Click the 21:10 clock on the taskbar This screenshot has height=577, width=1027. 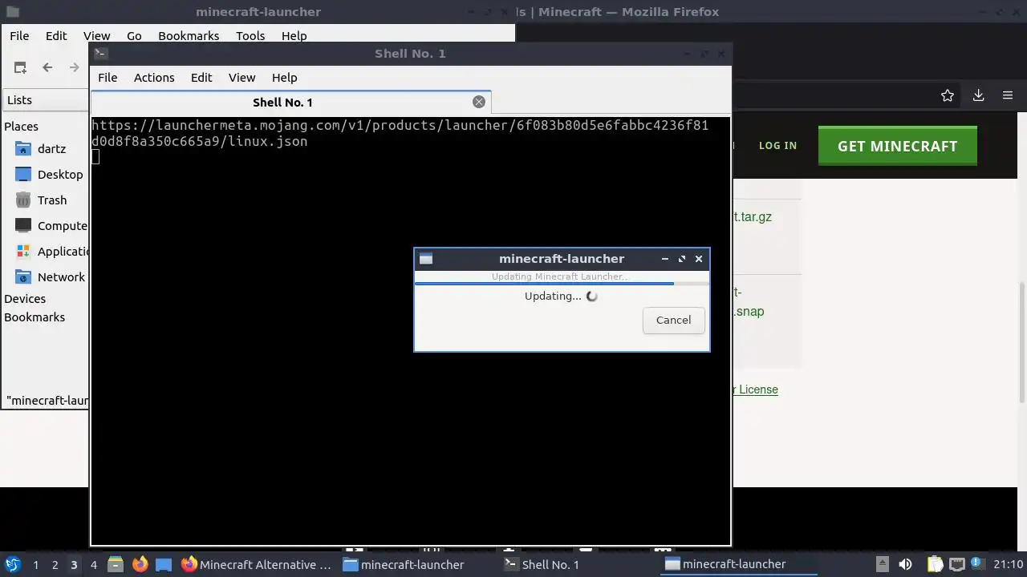1009,564
